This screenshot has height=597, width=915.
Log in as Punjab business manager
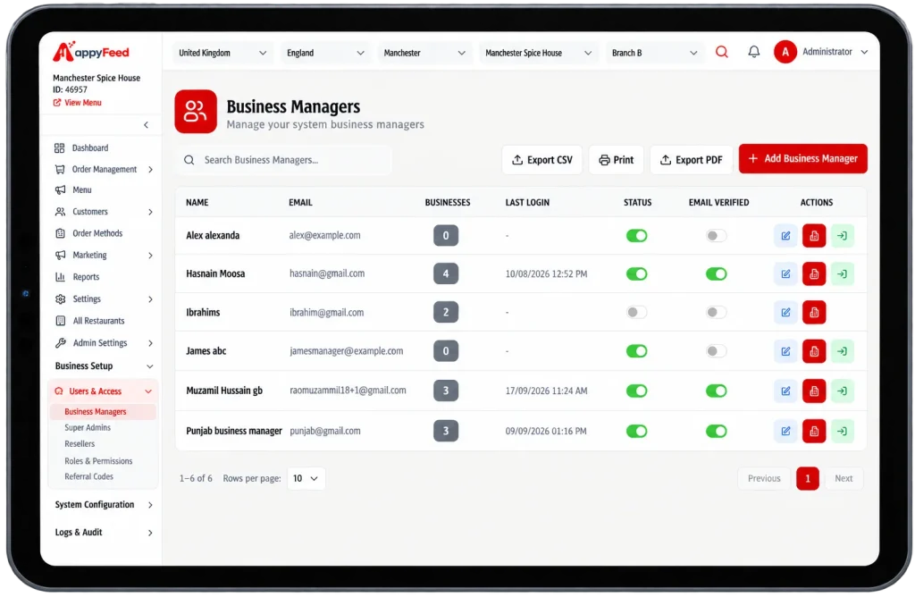pos(842,432)
